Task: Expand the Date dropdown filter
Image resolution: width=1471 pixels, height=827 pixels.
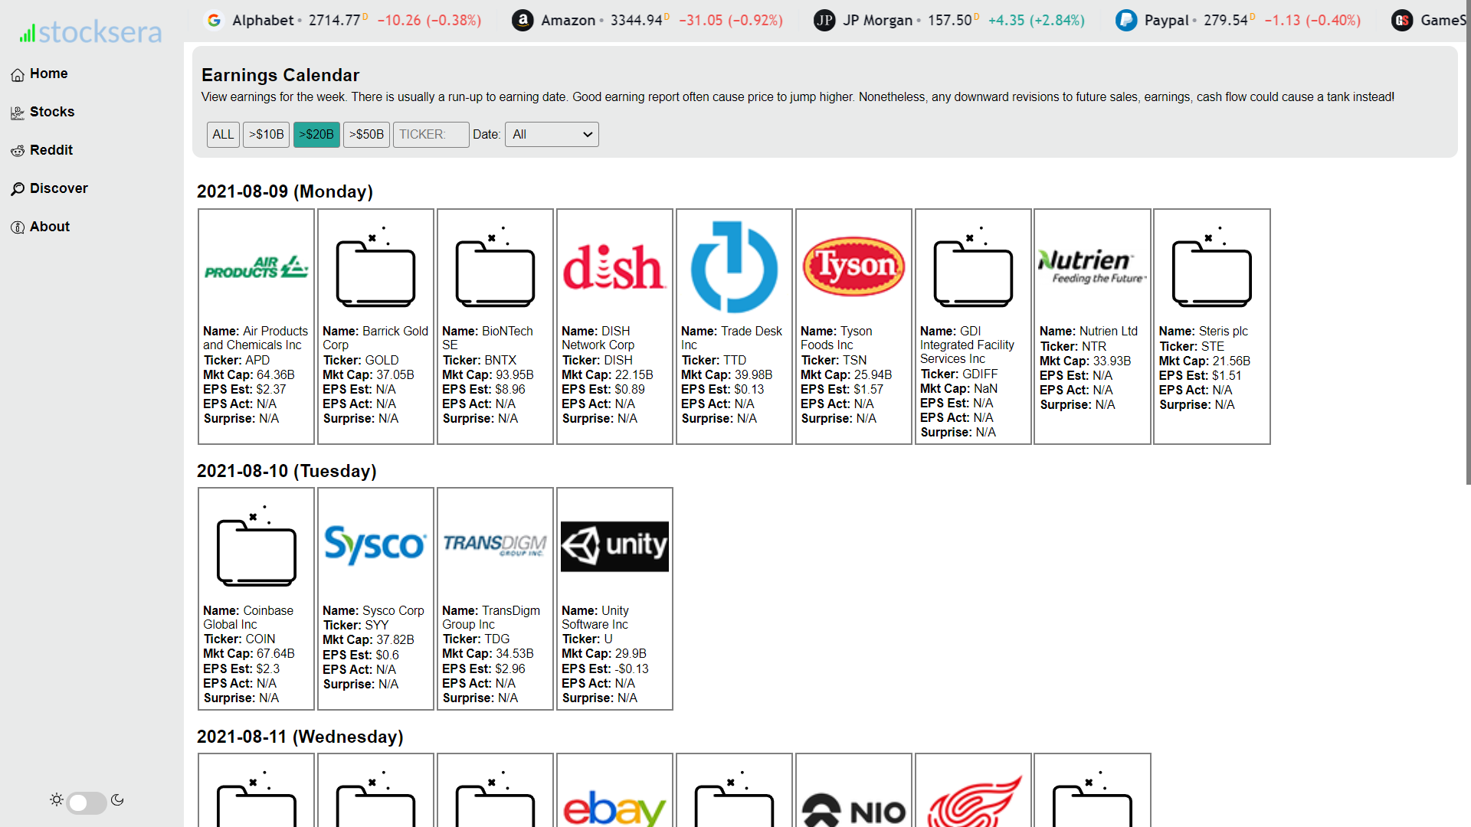Action: pyautogui.click(x=551, y=134)
